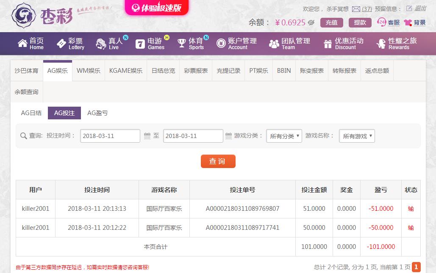
Task: Click the start date input field
Action: [x=110, y=136]
